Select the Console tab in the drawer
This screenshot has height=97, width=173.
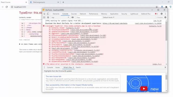coord(50,67)
